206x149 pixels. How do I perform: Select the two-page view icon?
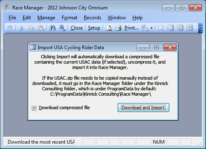point(180,28)
